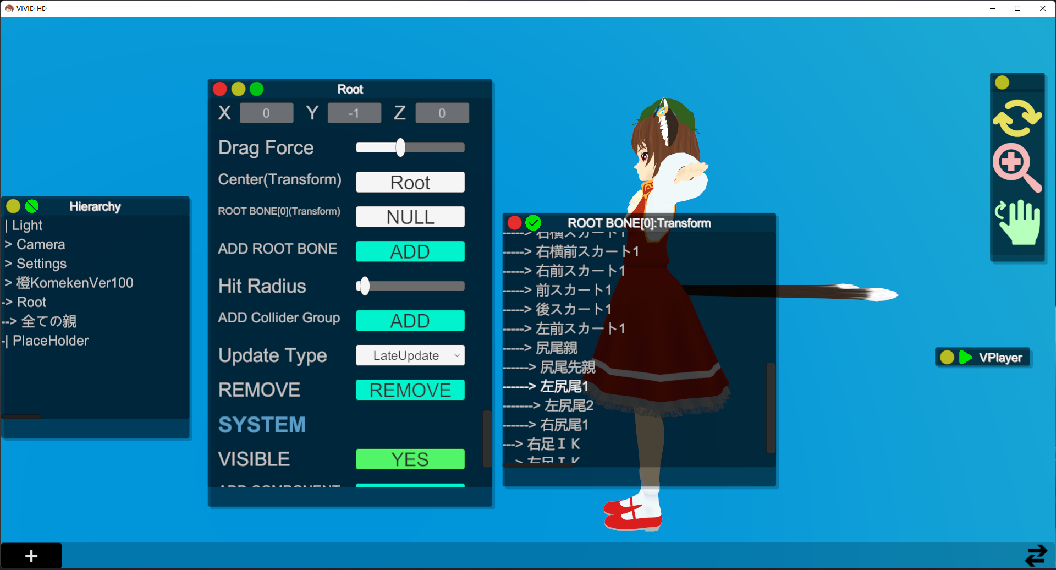This screenshot has width=1056, height=570.
Task: Click the rotate camera arrows icon
Action: 1017,118
